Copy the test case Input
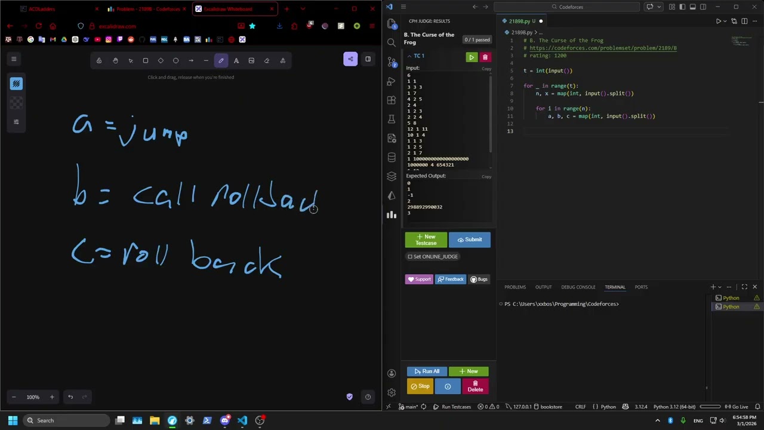The image size is (764, 430). click(x=486, y=69)
